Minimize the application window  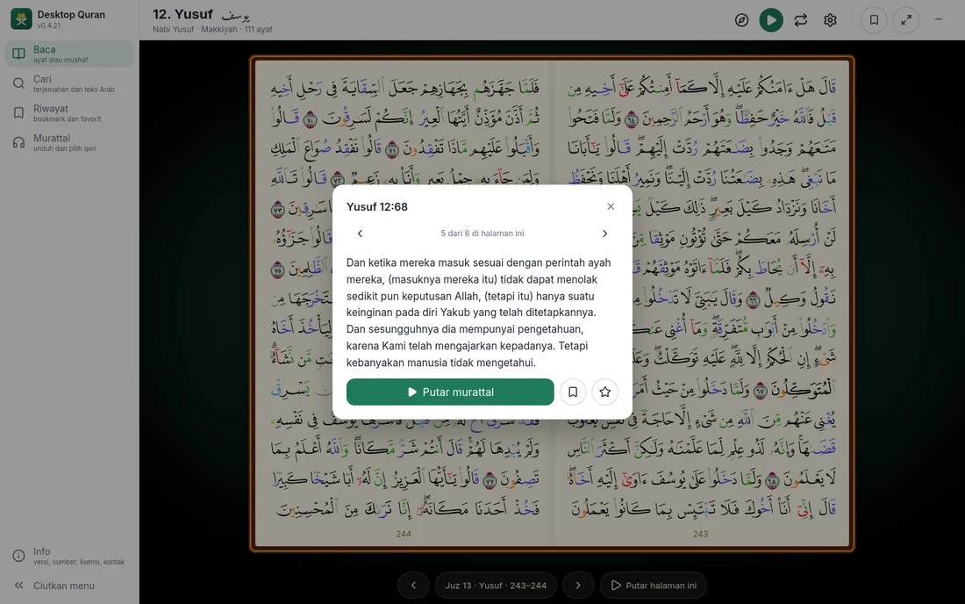coord(939,19)
